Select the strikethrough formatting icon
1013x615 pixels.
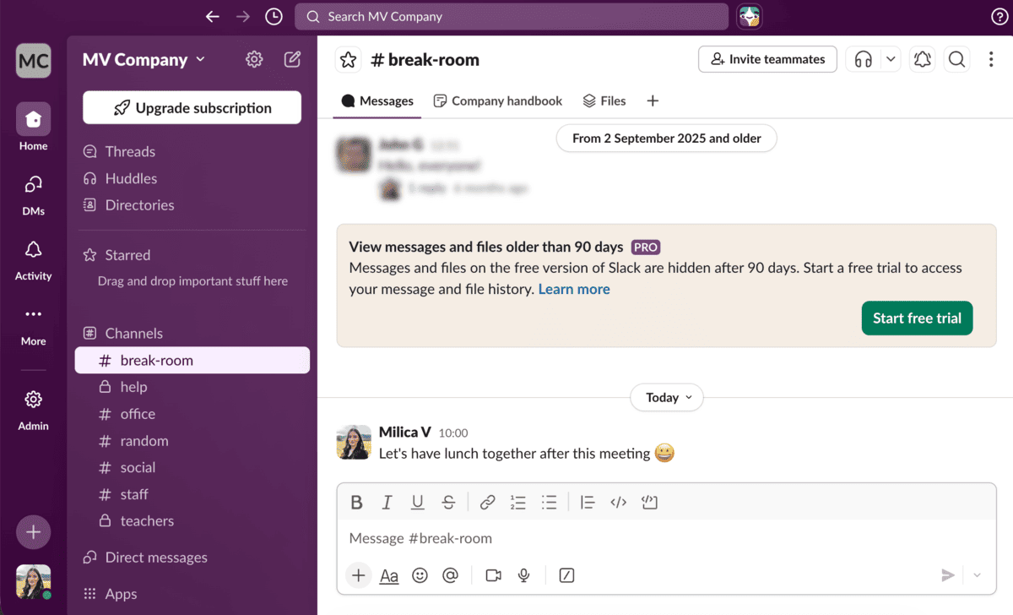click(x=448, y=502)
